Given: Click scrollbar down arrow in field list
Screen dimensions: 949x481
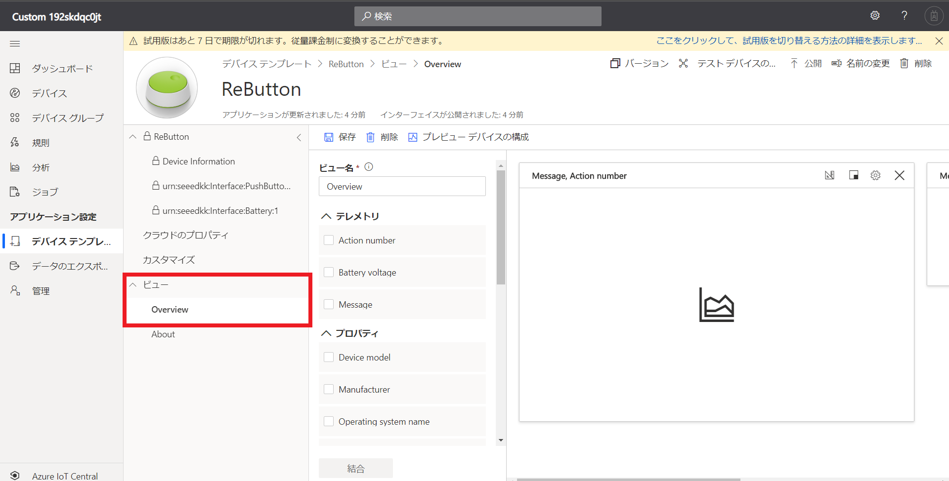Looking at the screenshot, I should click(x=501, y=440).
